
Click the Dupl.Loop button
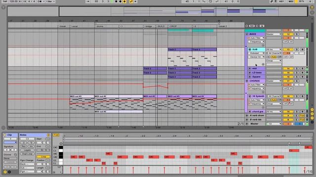pos(28,154)
